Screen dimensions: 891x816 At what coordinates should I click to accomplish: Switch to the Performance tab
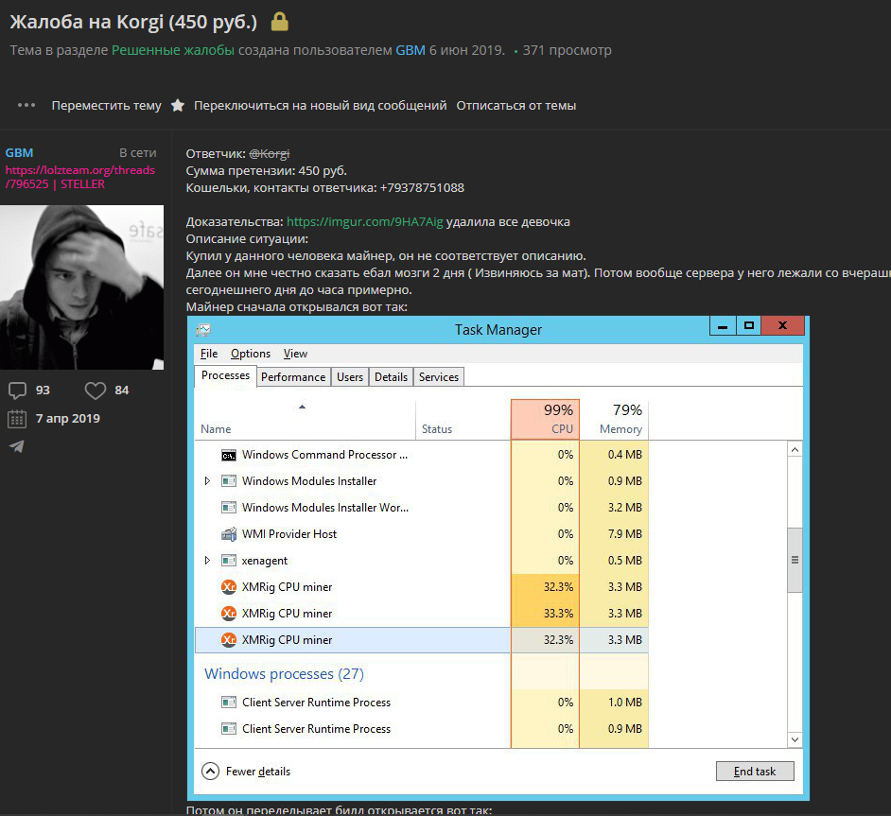click(x=293, y=376)
